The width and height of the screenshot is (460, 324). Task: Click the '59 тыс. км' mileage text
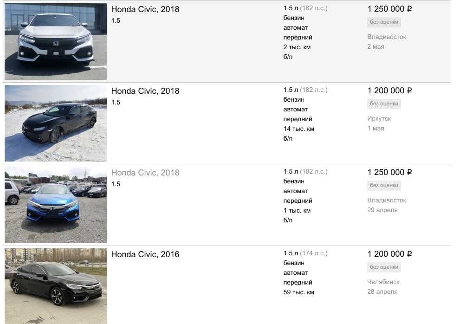(299, 292)
